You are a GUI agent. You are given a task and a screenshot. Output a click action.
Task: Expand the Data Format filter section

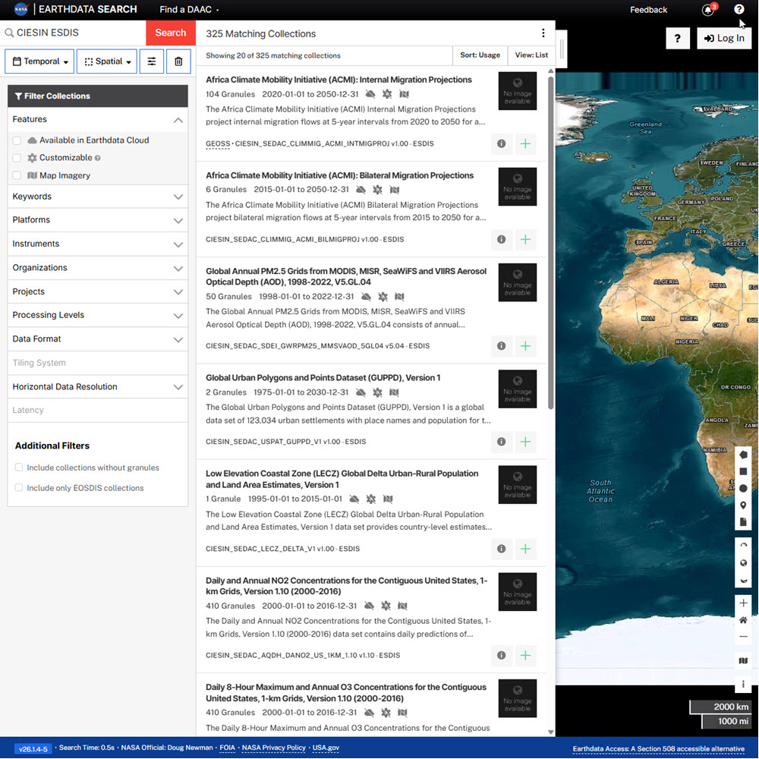point(98,339)
